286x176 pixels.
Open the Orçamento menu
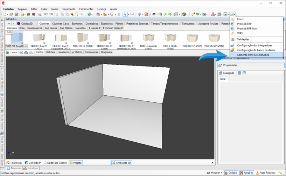(69, 9)
